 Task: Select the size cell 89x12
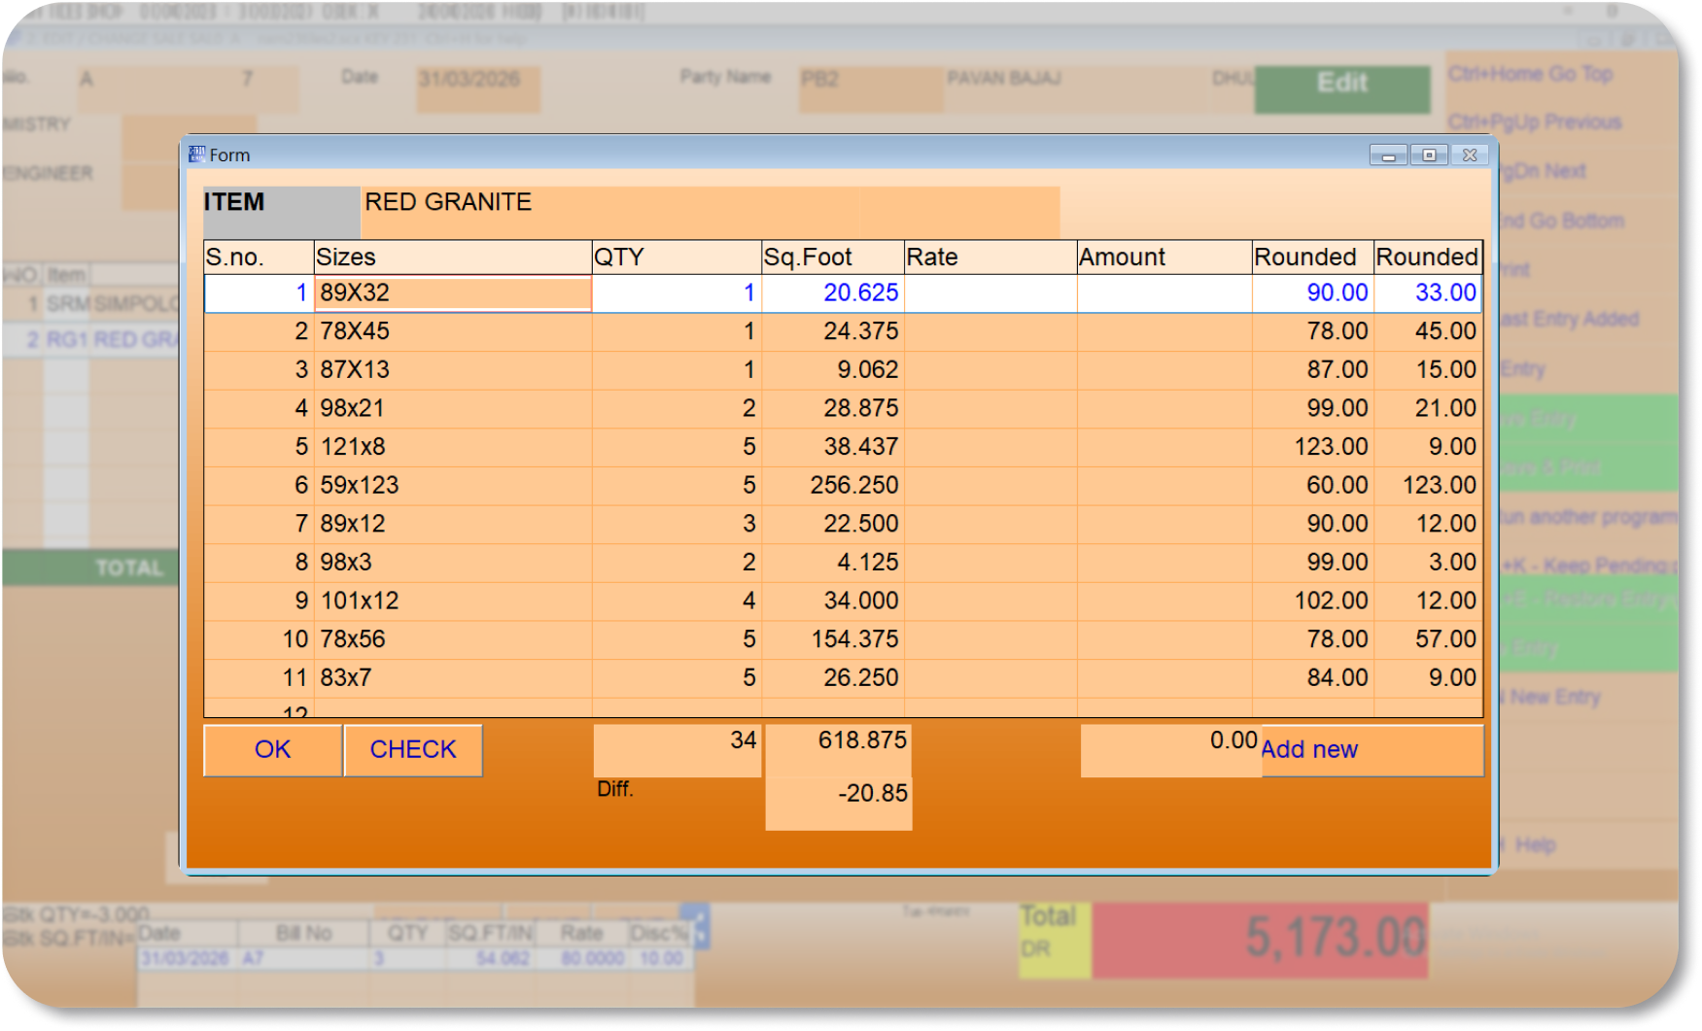point(453,524)
